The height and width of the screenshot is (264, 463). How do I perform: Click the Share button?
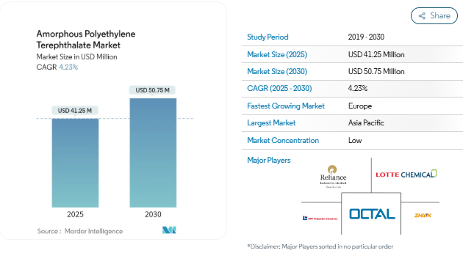434,16
